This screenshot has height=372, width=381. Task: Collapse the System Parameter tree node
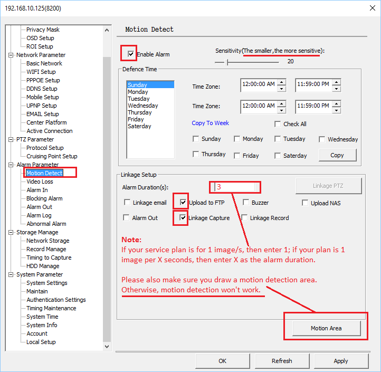[11, 274]
